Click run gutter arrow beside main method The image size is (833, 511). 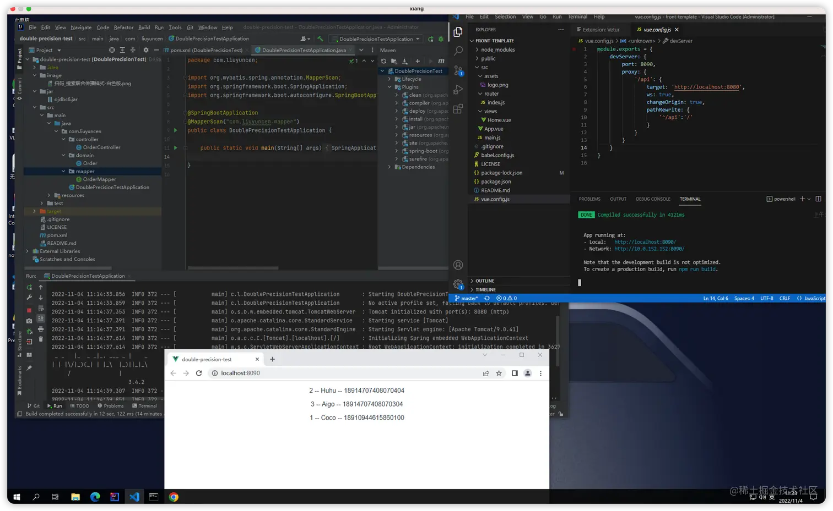point(176,148)
